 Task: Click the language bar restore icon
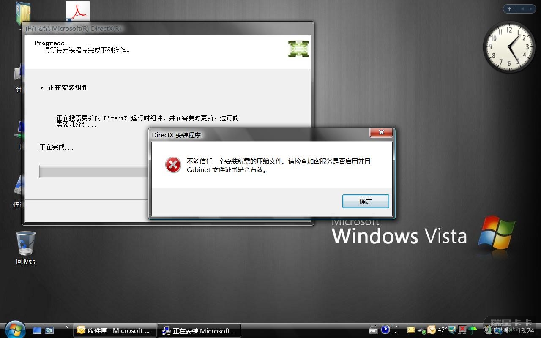tap(396, 326)
